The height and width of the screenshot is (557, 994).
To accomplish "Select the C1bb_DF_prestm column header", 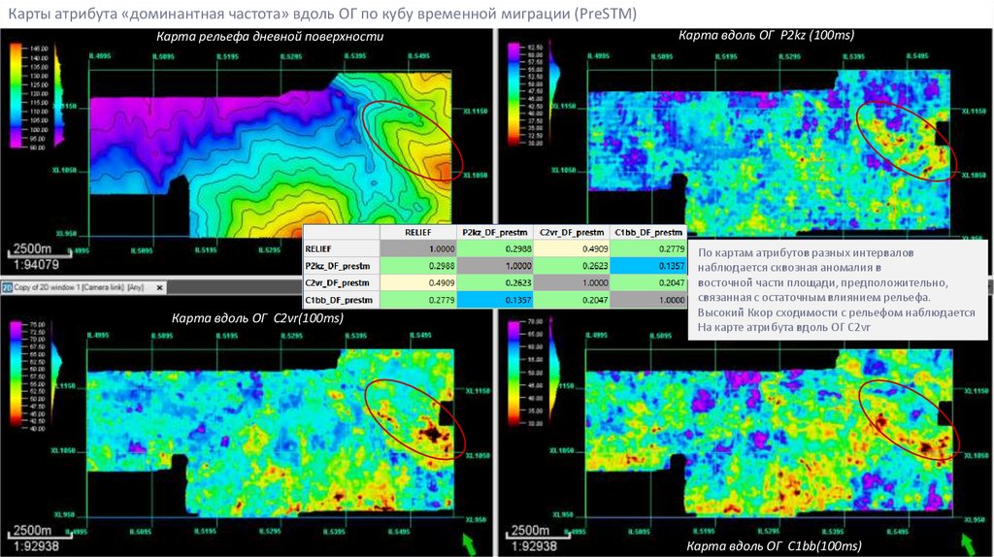I will tap(647, 233).
